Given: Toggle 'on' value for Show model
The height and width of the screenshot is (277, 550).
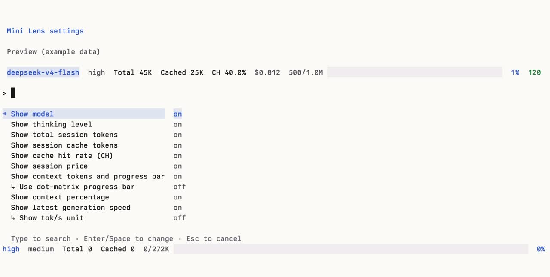Looking at the screenshot, I should tap(177, 114).
